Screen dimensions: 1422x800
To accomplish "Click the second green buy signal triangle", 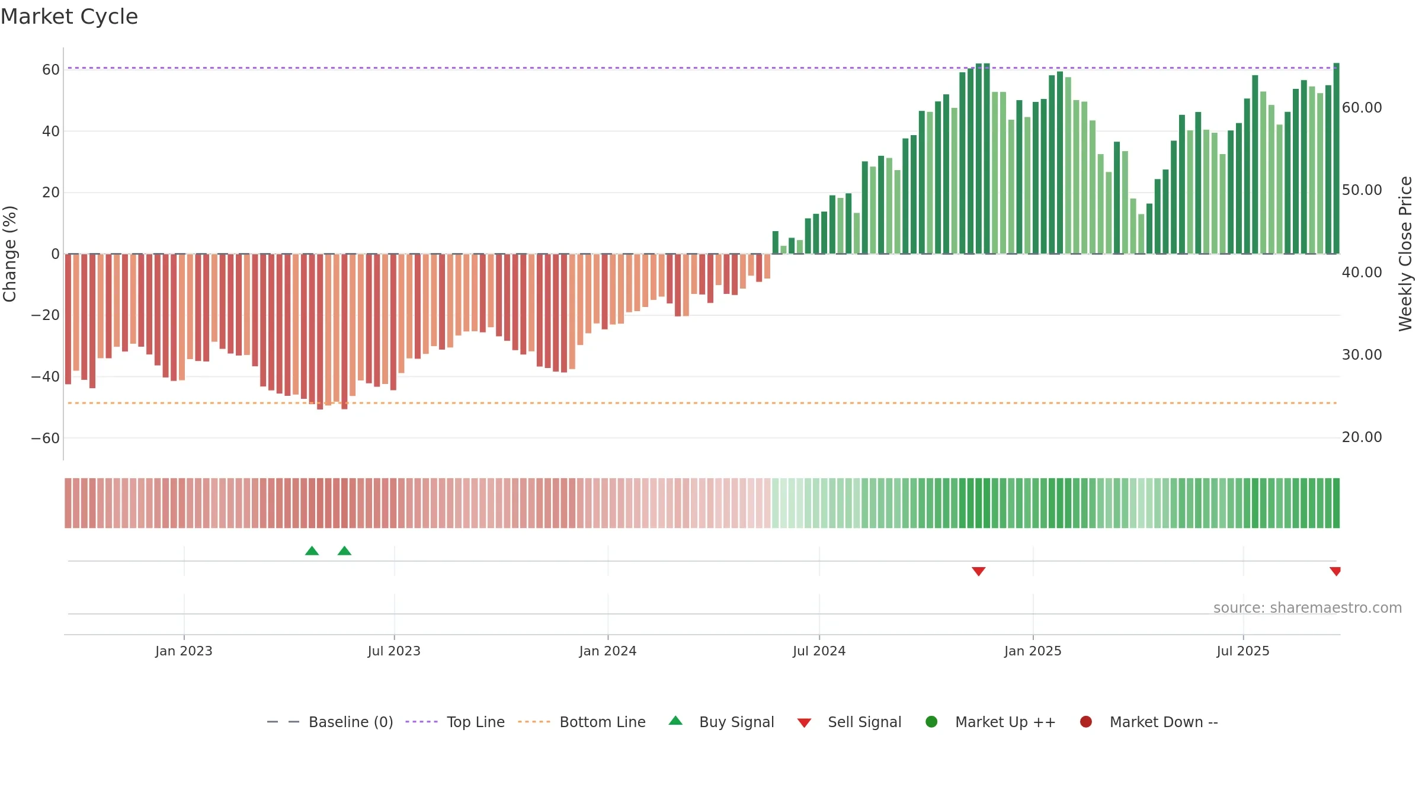I will 344,551.
